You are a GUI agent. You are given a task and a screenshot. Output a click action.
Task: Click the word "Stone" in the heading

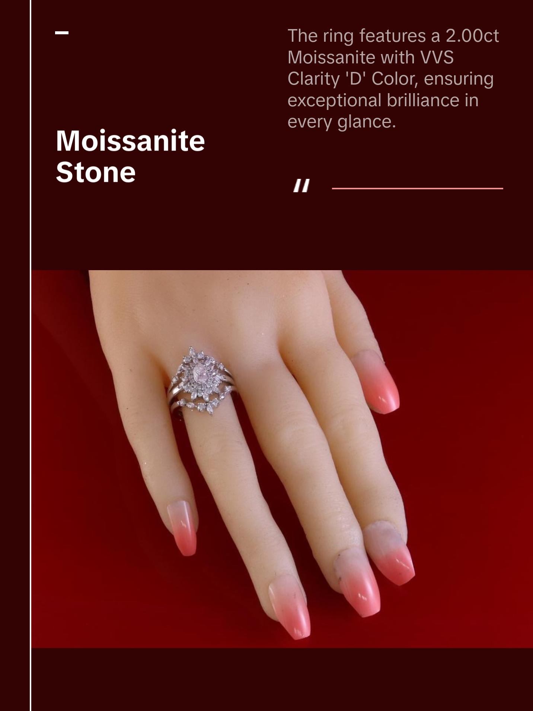96,172
